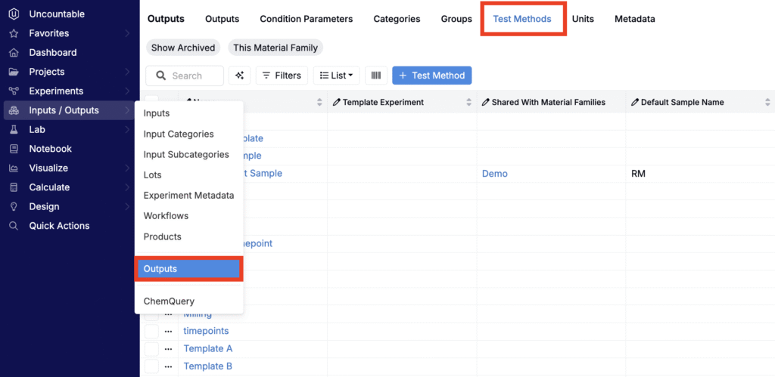Click the barcode icon in the toolbar

coord(375,76)
